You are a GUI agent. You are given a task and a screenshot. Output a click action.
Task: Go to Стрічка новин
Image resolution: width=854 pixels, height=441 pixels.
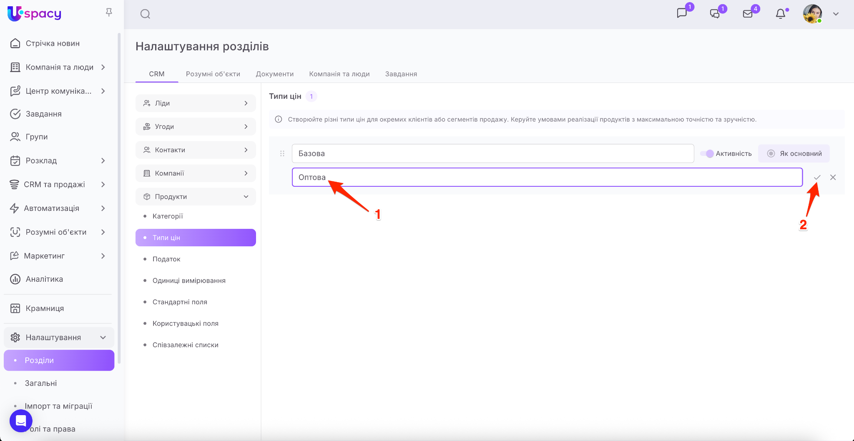(53, 43)
